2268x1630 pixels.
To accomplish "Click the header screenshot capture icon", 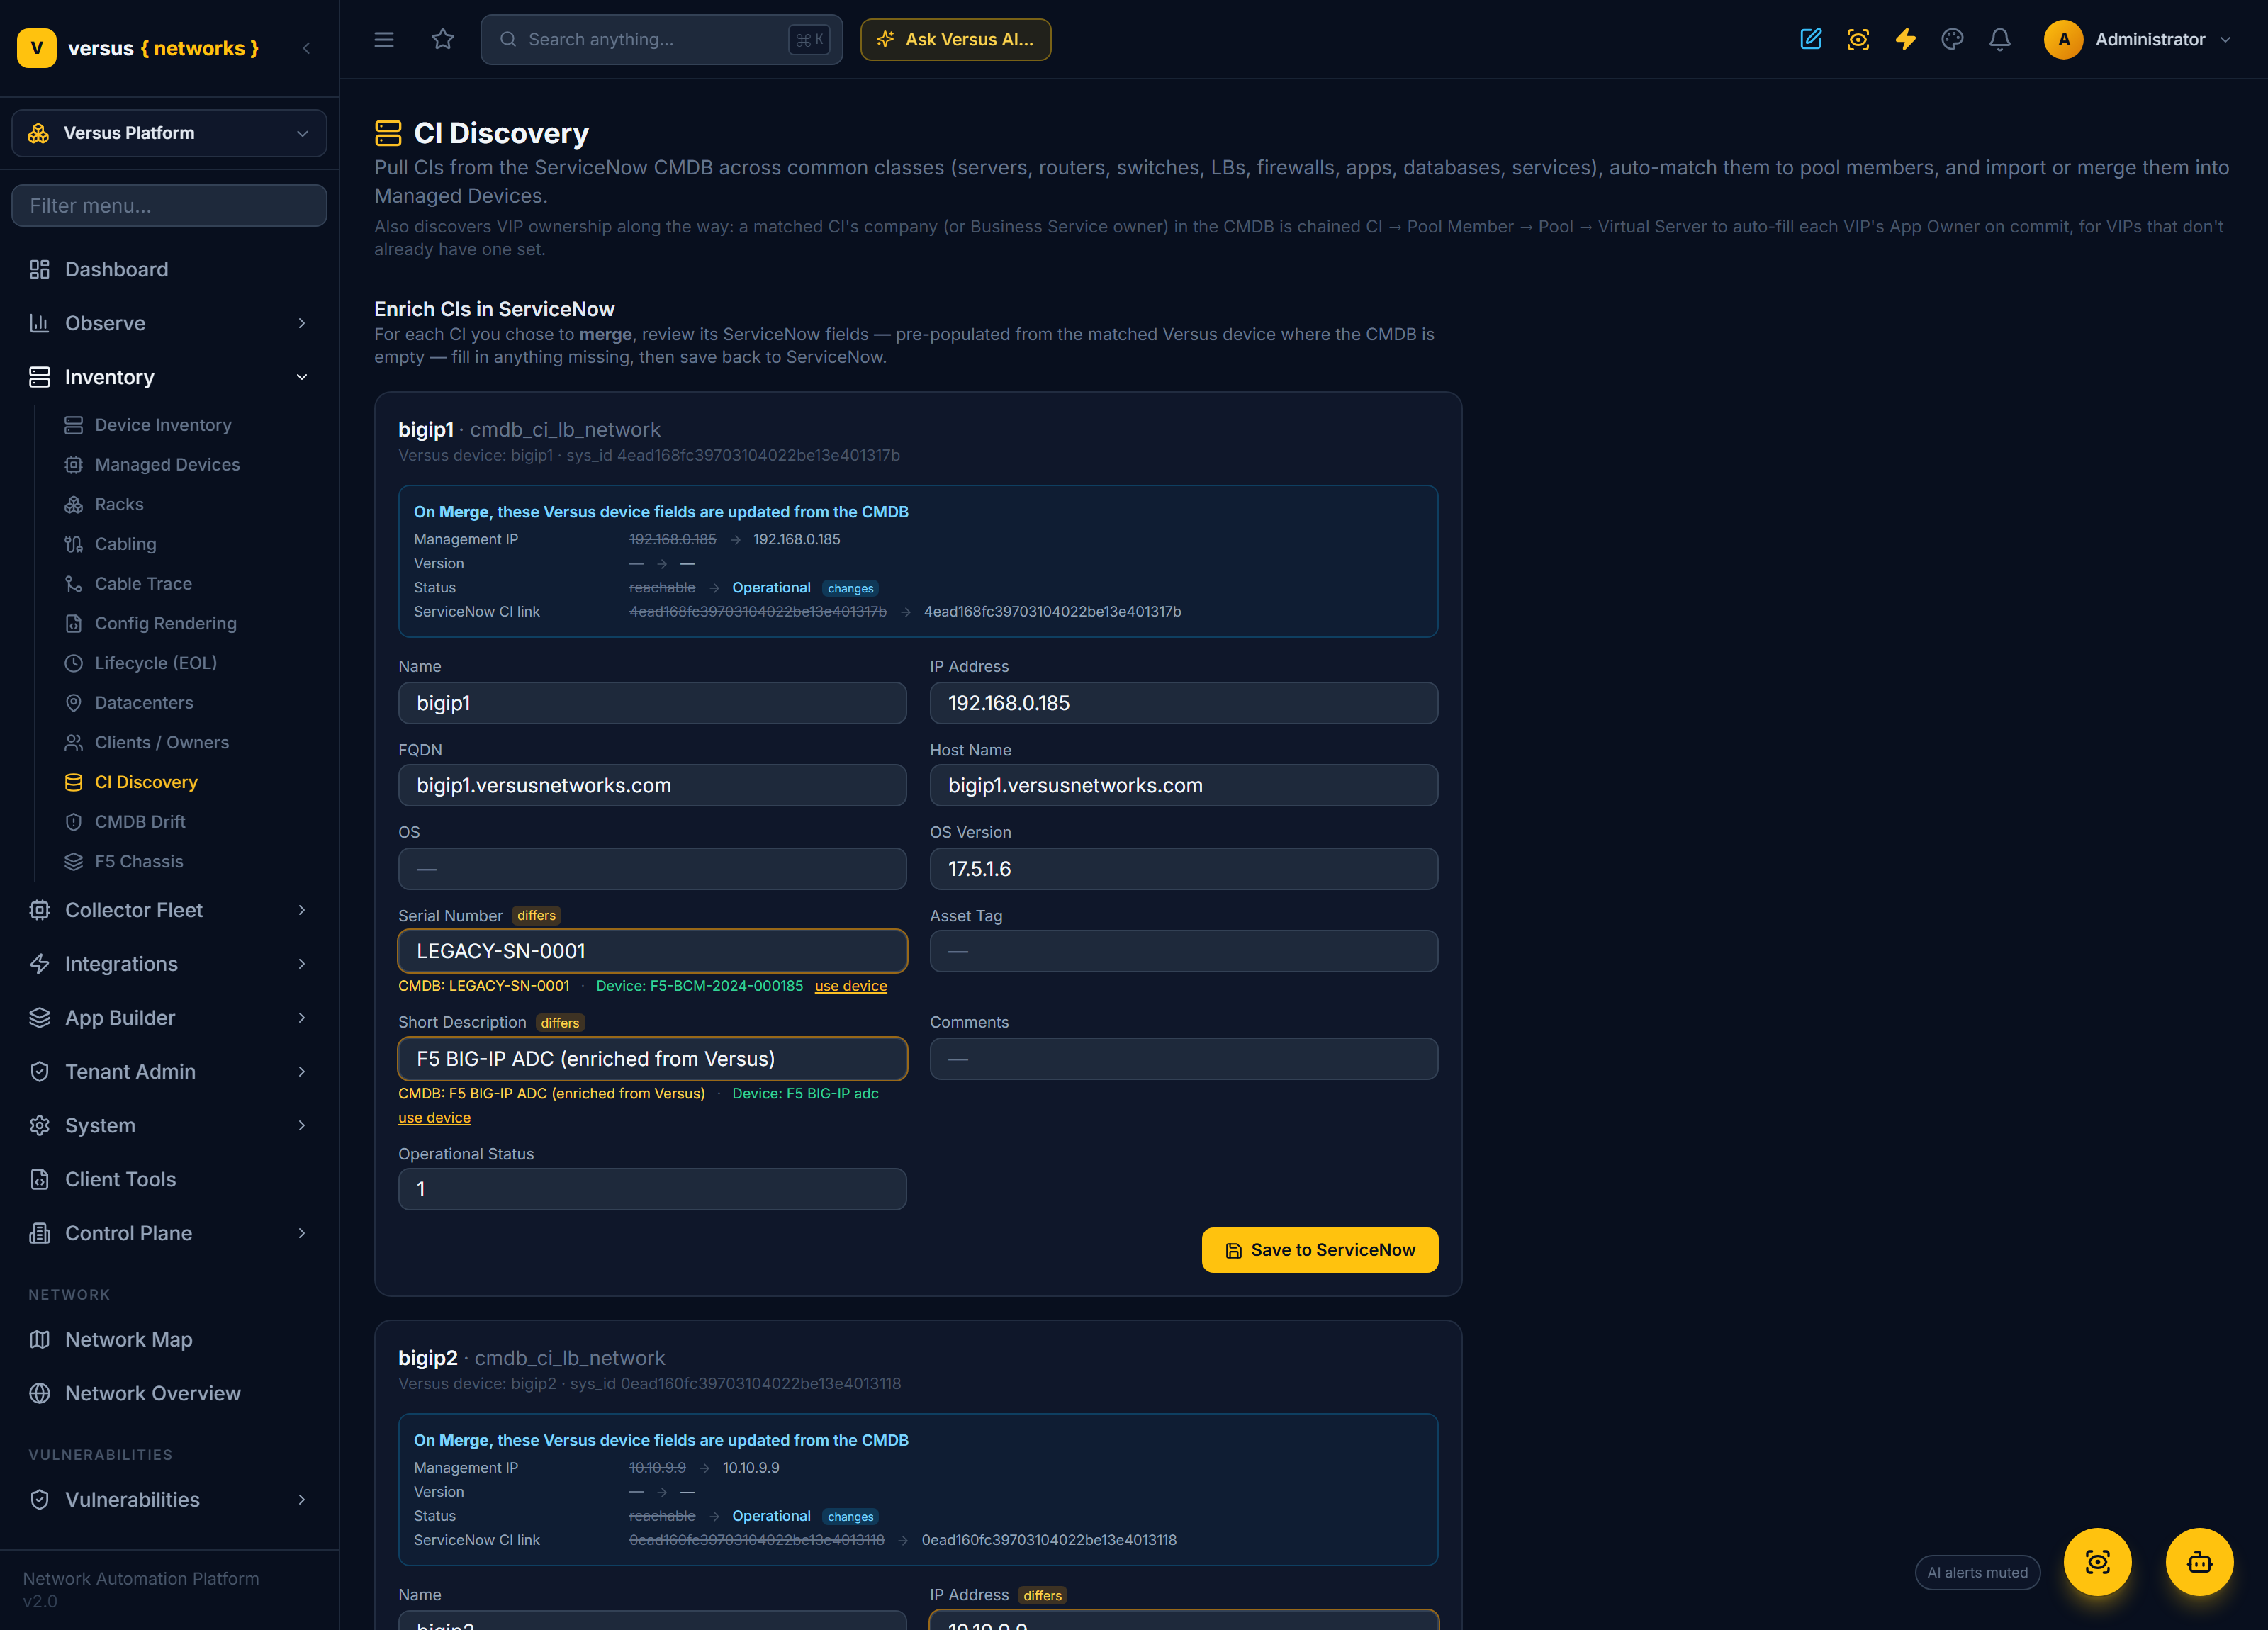I will [1858, 40].
